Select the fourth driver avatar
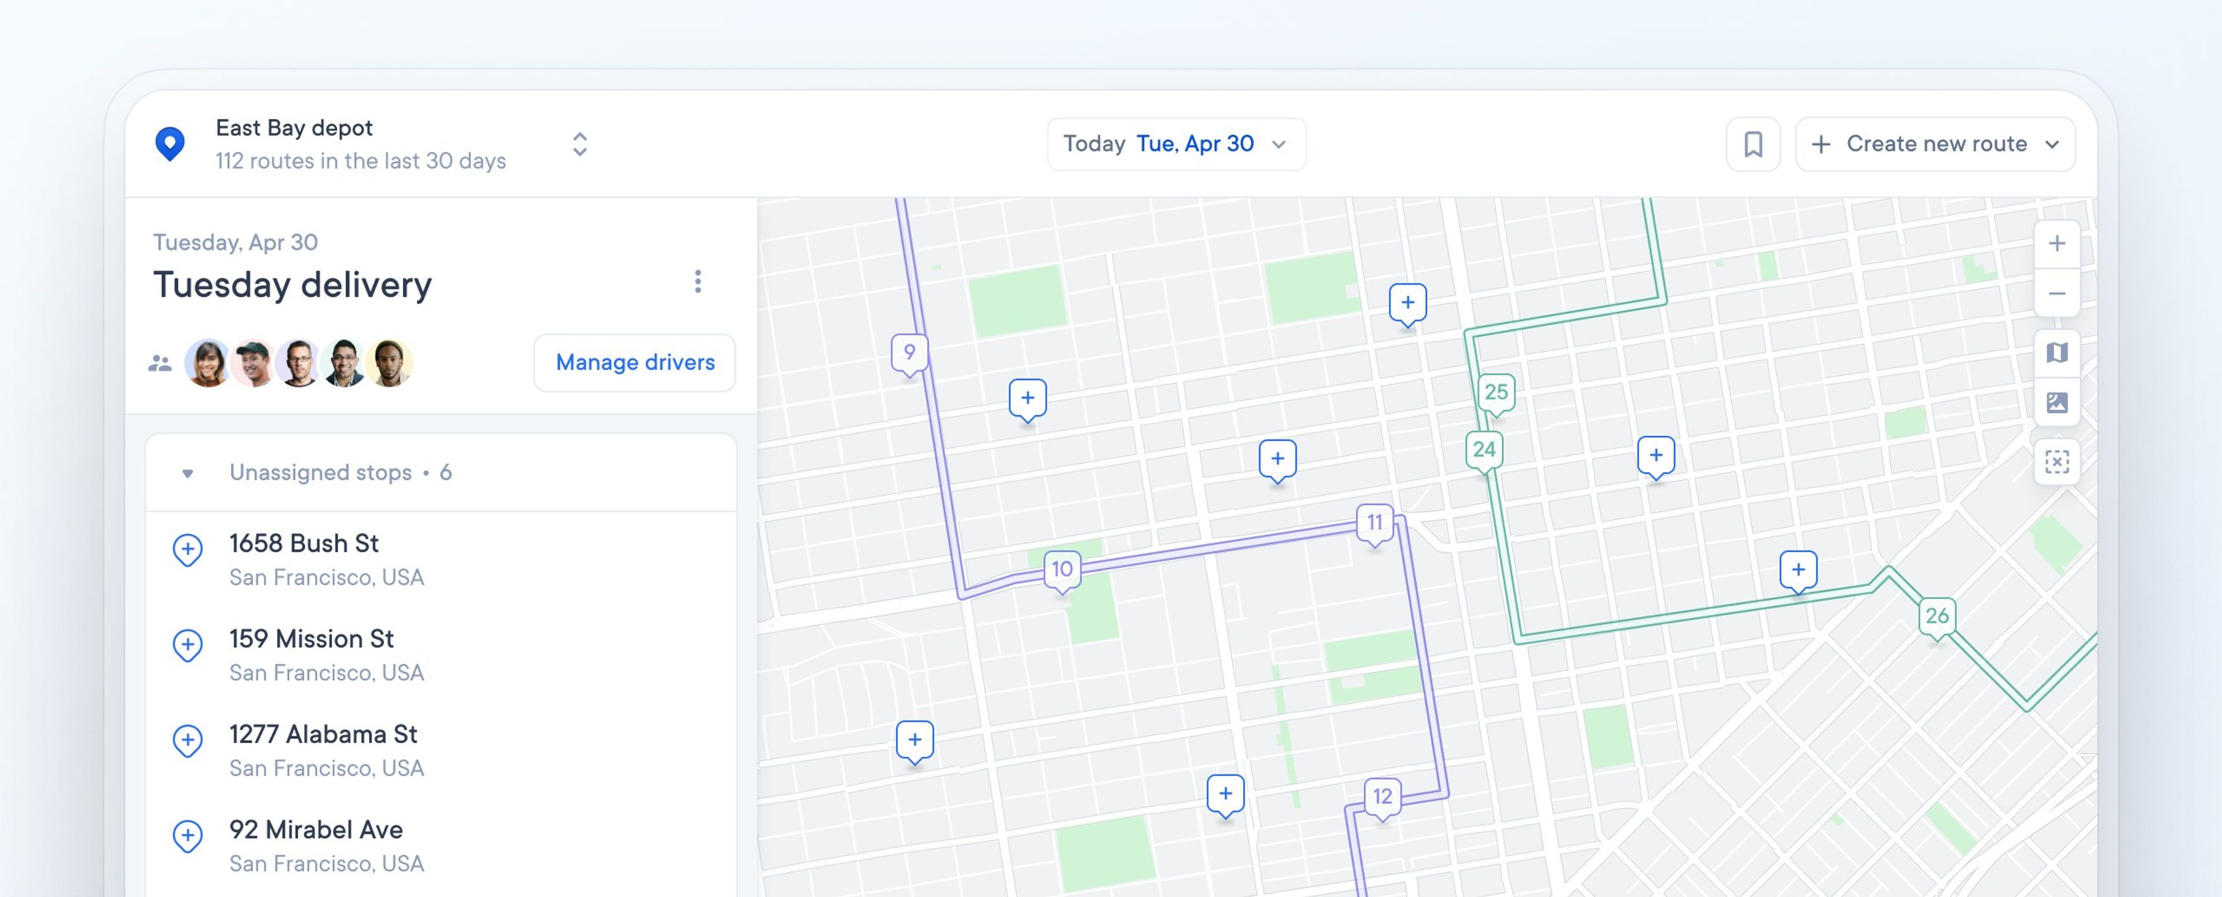2222x897 pixels. coord(344,362)
